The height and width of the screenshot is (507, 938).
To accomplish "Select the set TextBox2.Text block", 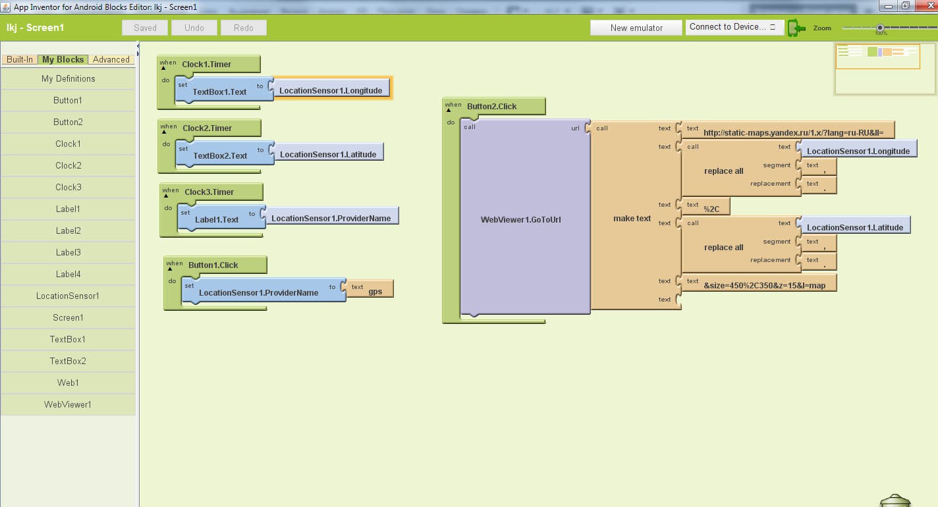I will [x=225, y=154].
